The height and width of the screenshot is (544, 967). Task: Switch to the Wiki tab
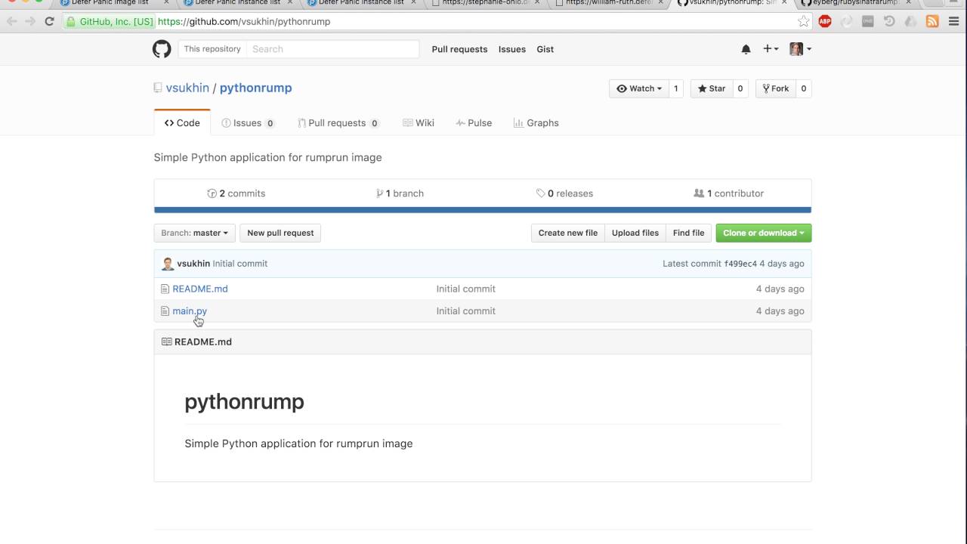point(419,122)
